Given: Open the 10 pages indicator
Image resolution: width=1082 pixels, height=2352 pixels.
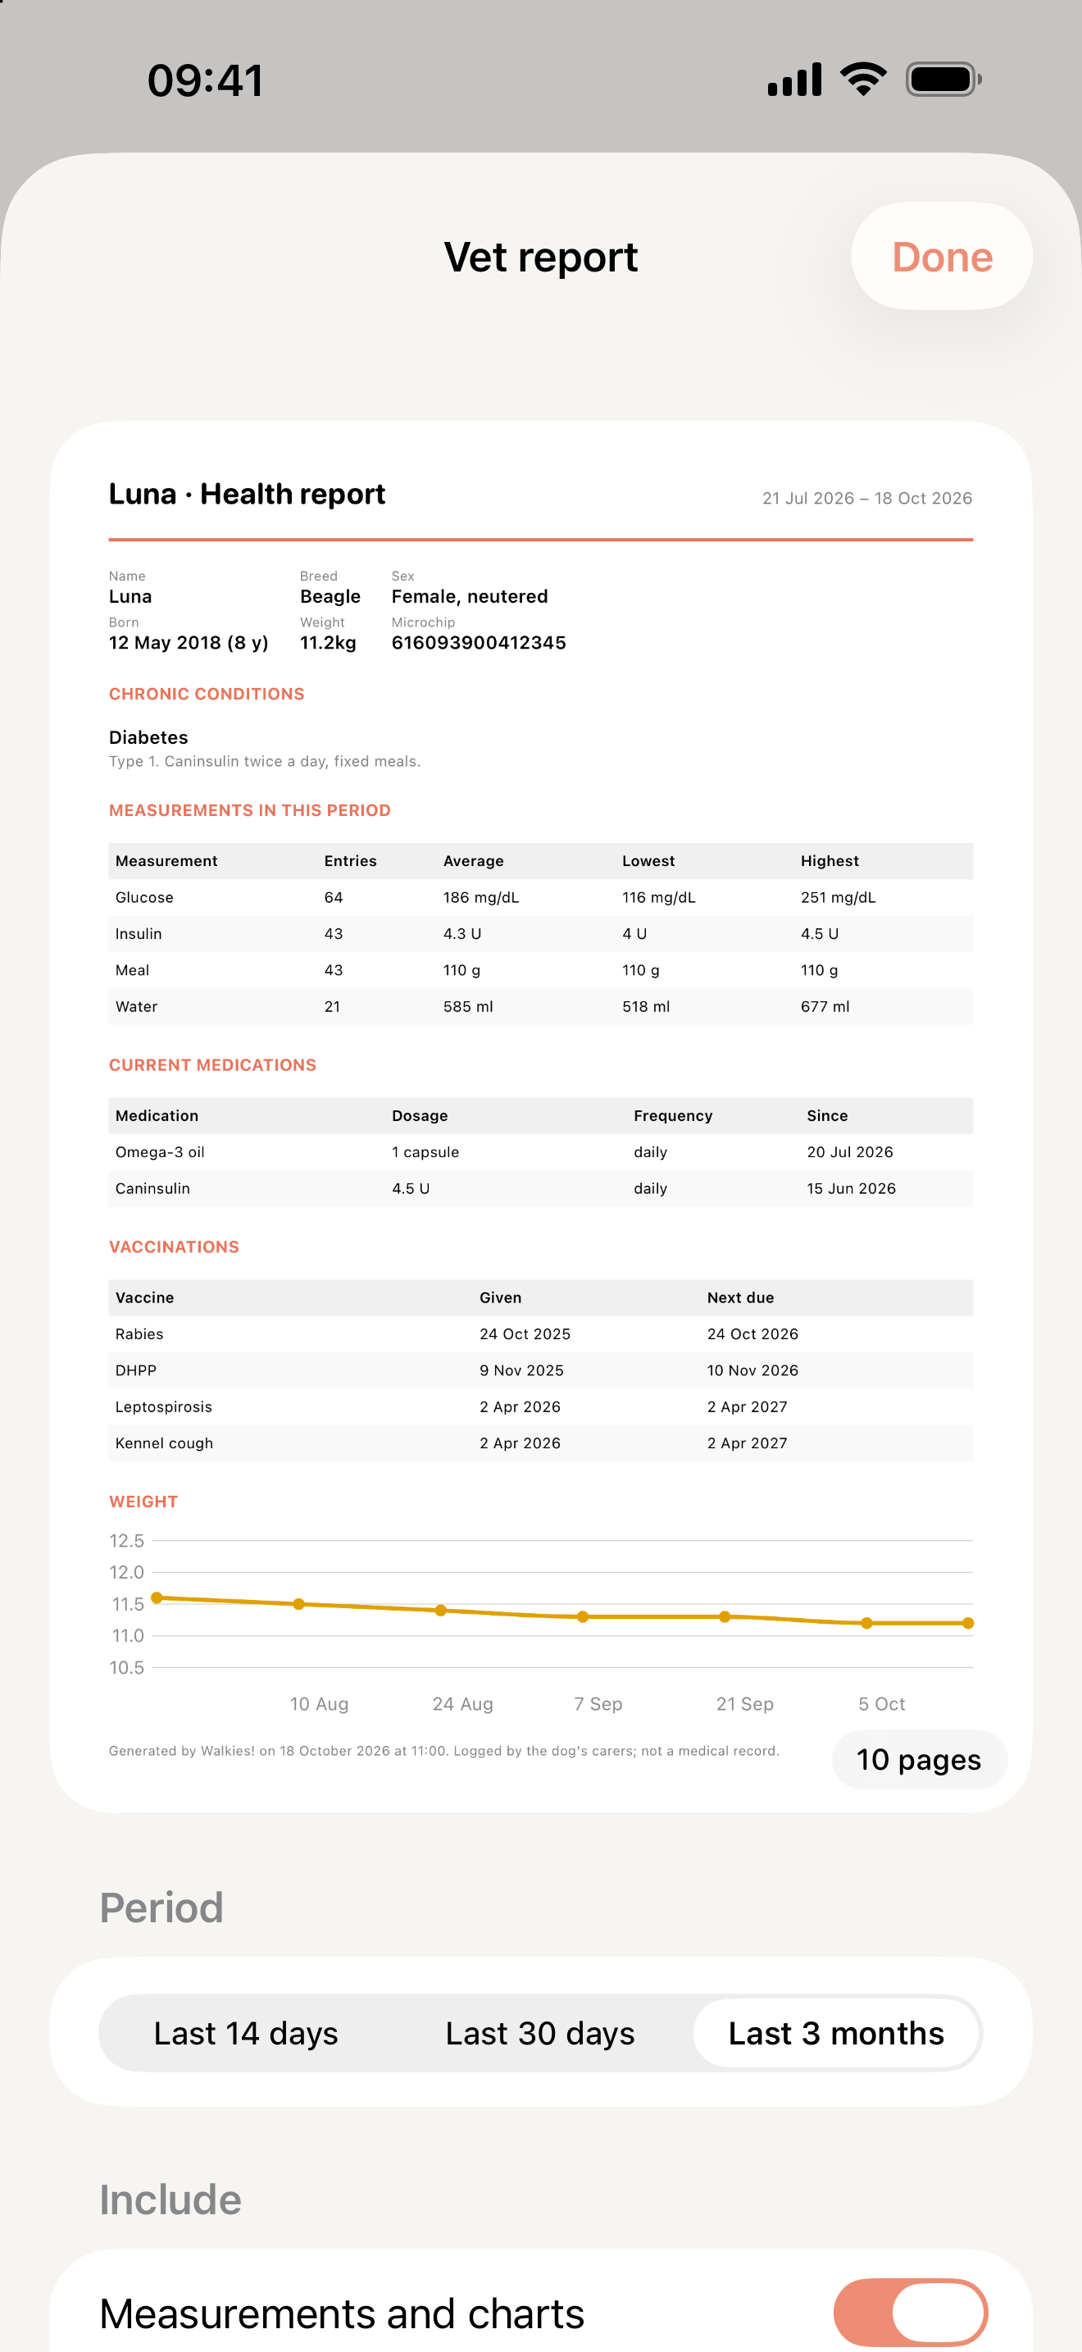Looking at the screenshot, I should [919, 1759].
